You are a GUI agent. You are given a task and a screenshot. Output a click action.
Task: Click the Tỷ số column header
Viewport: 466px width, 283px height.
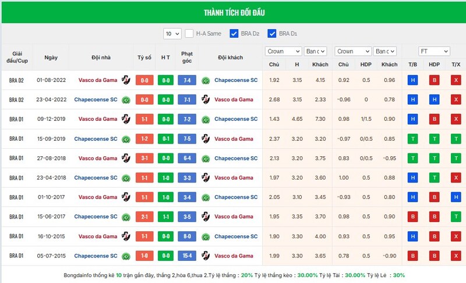click(144, 58)
